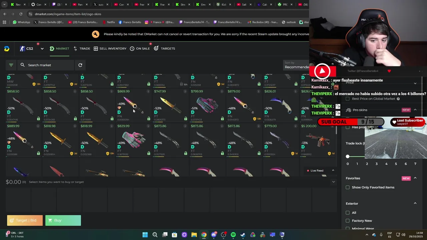This screenshot has height=240, width=427.
Task: Click the Trade lock slider handle
Action: click(x=348, y=156)
